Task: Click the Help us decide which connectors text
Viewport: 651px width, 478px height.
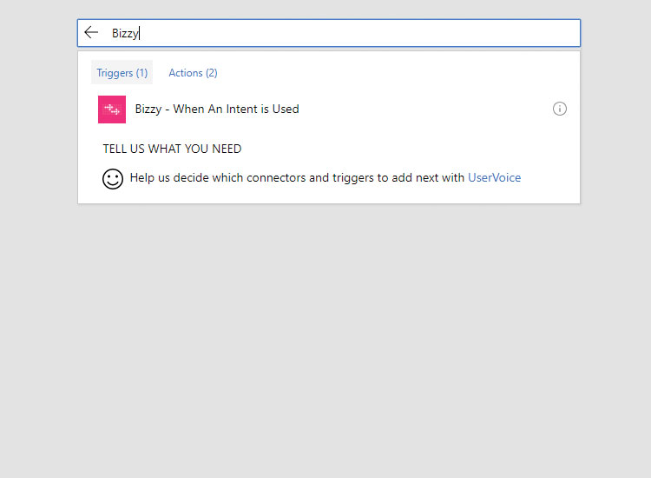Action: (x=297, y=177)
